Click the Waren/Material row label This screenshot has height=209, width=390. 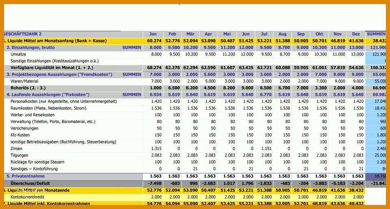[x=24, y=81]
